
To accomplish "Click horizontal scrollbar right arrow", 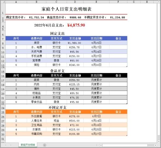I will click(x=156, y=145).
